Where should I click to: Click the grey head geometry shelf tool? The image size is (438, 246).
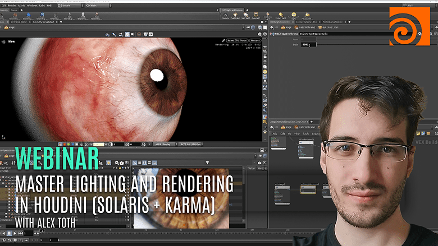pyautogui.click(x=83, y=16)
